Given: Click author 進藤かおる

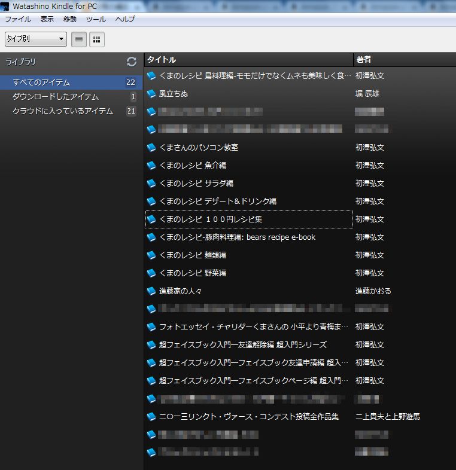Looking at the screenshot, I should coord(373,291).
